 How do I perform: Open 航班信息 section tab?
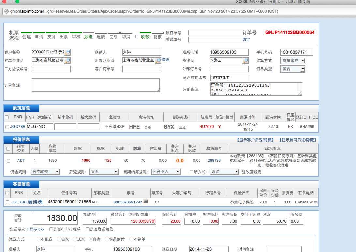(22, 108)
